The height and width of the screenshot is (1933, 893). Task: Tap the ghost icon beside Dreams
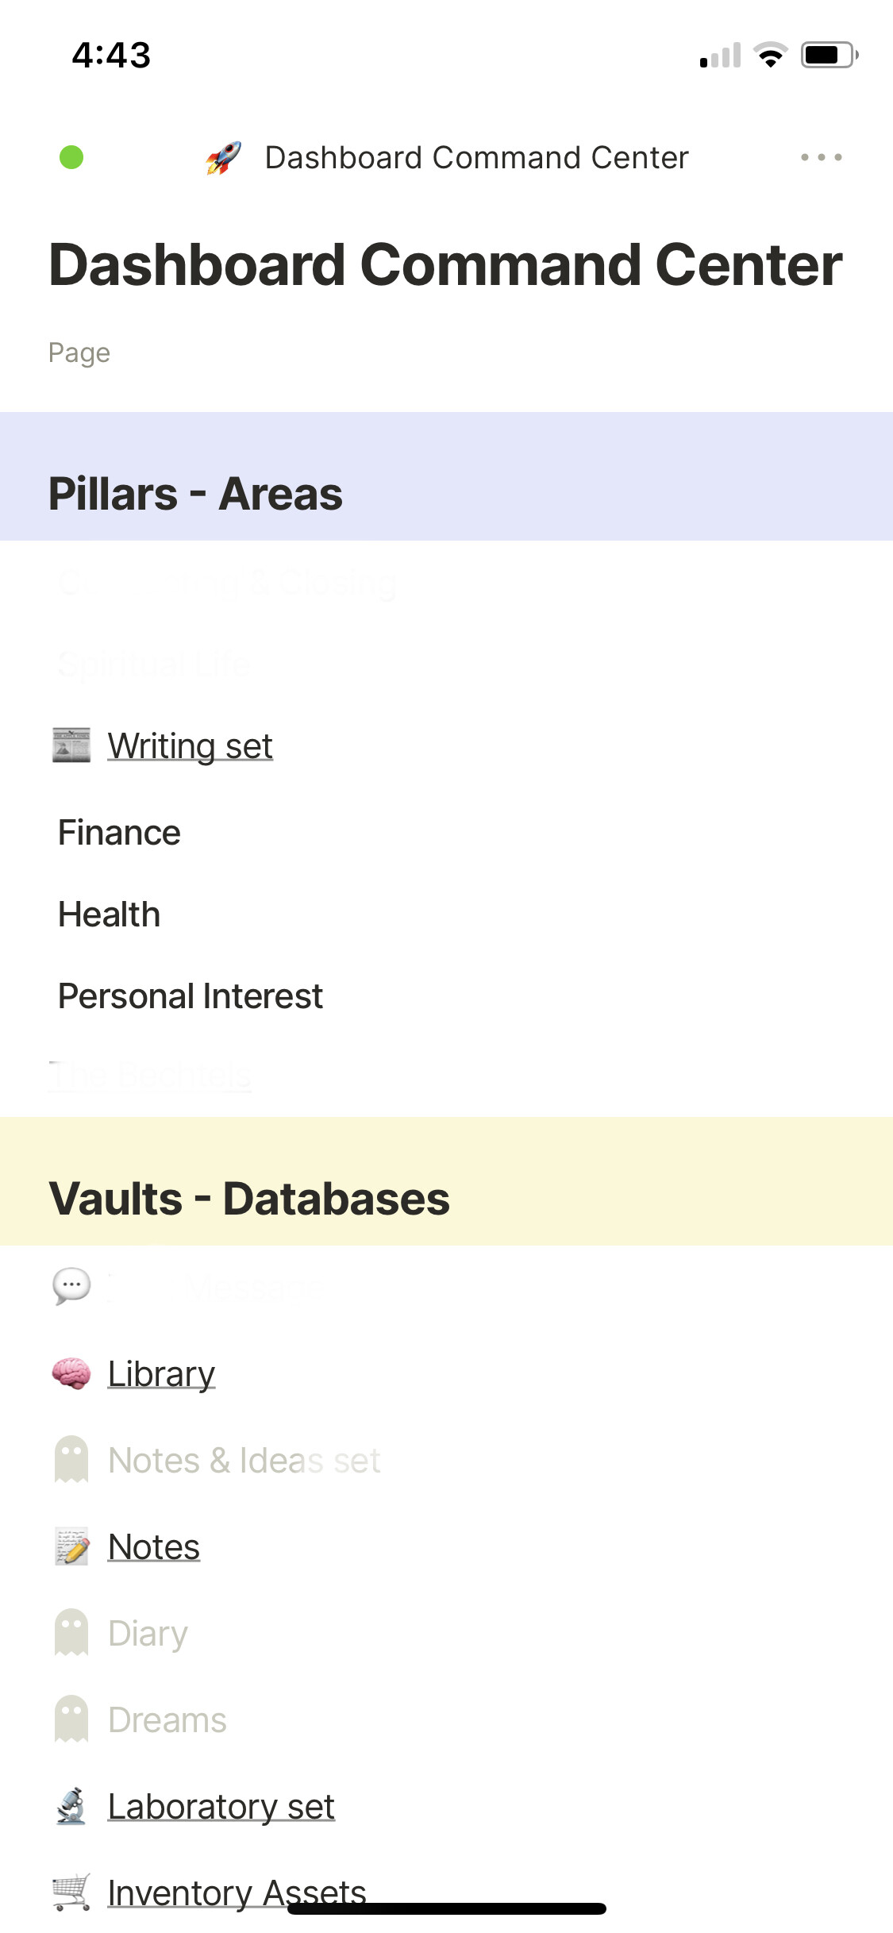point(71,1719)
